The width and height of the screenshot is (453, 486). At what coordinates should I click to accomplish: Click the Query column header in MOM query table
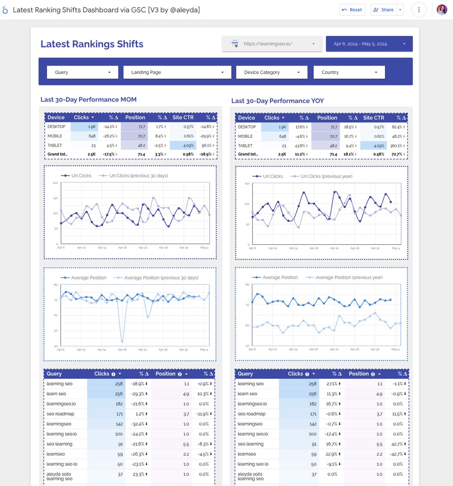click(x=54, y=374)
